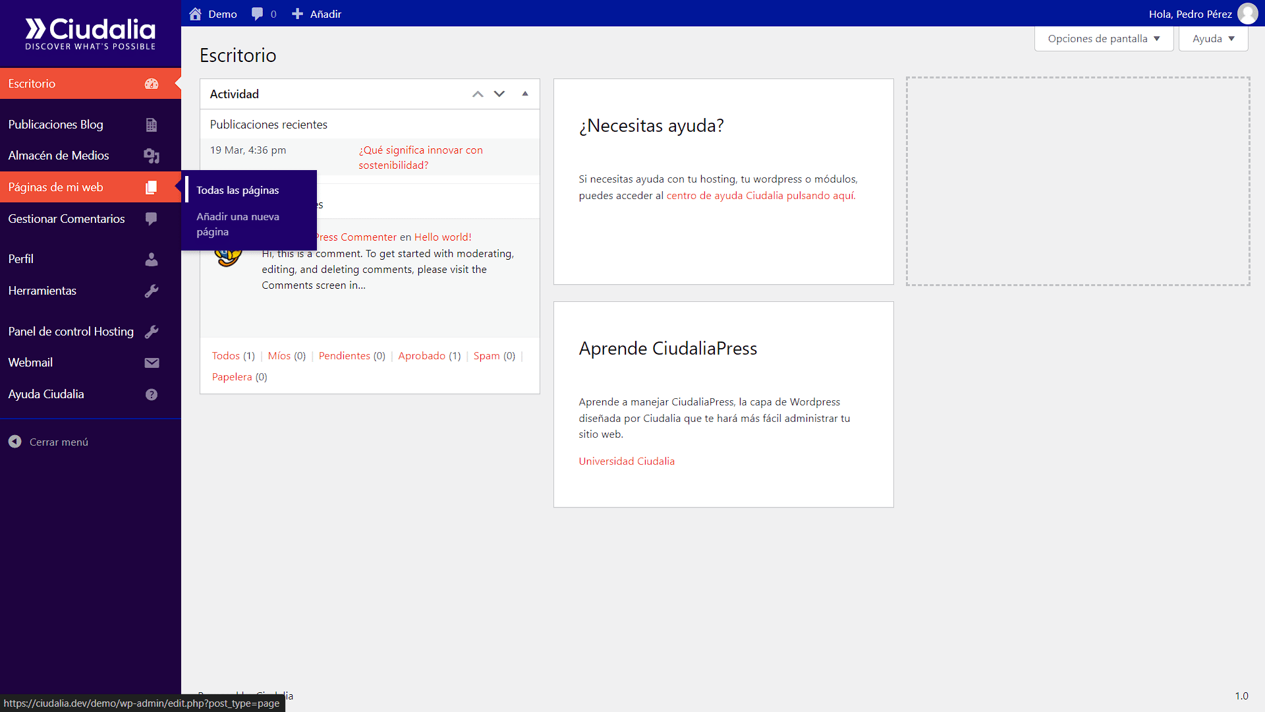Open Almacén de Medios media icon

coord(152,156)
